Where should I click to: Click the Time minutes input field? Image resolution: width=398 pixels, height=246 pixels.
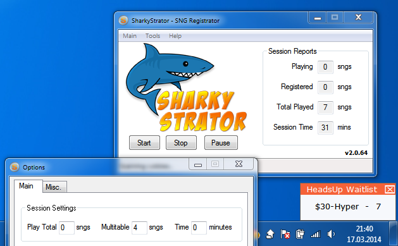[x=199, y=228]
